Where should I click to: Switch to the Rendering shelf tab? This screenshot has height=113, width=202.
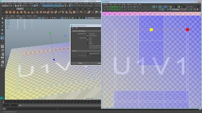pyautogui.click(x=50, y=9)
